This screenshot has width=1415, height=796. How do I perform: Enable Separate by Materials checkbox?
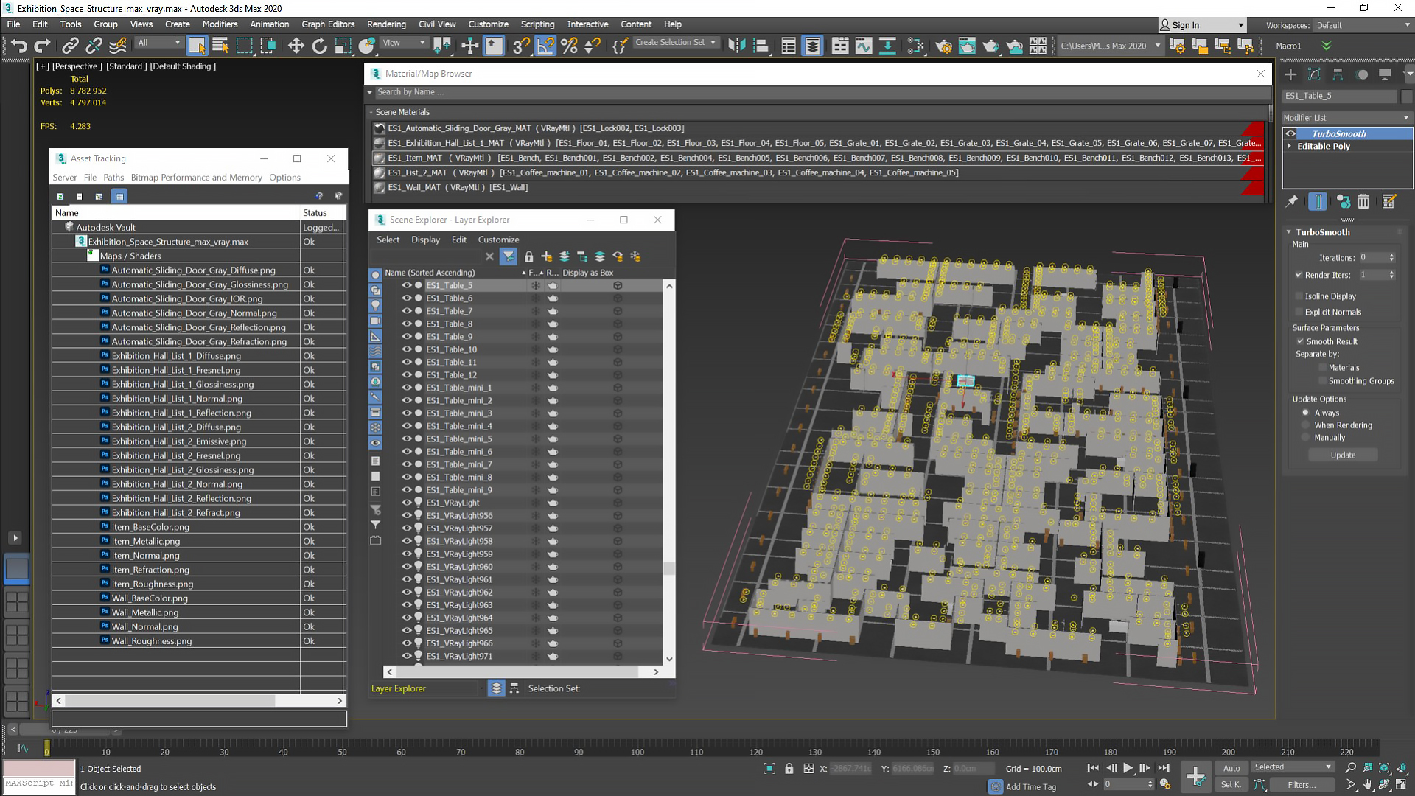[x=1322, y=367]
